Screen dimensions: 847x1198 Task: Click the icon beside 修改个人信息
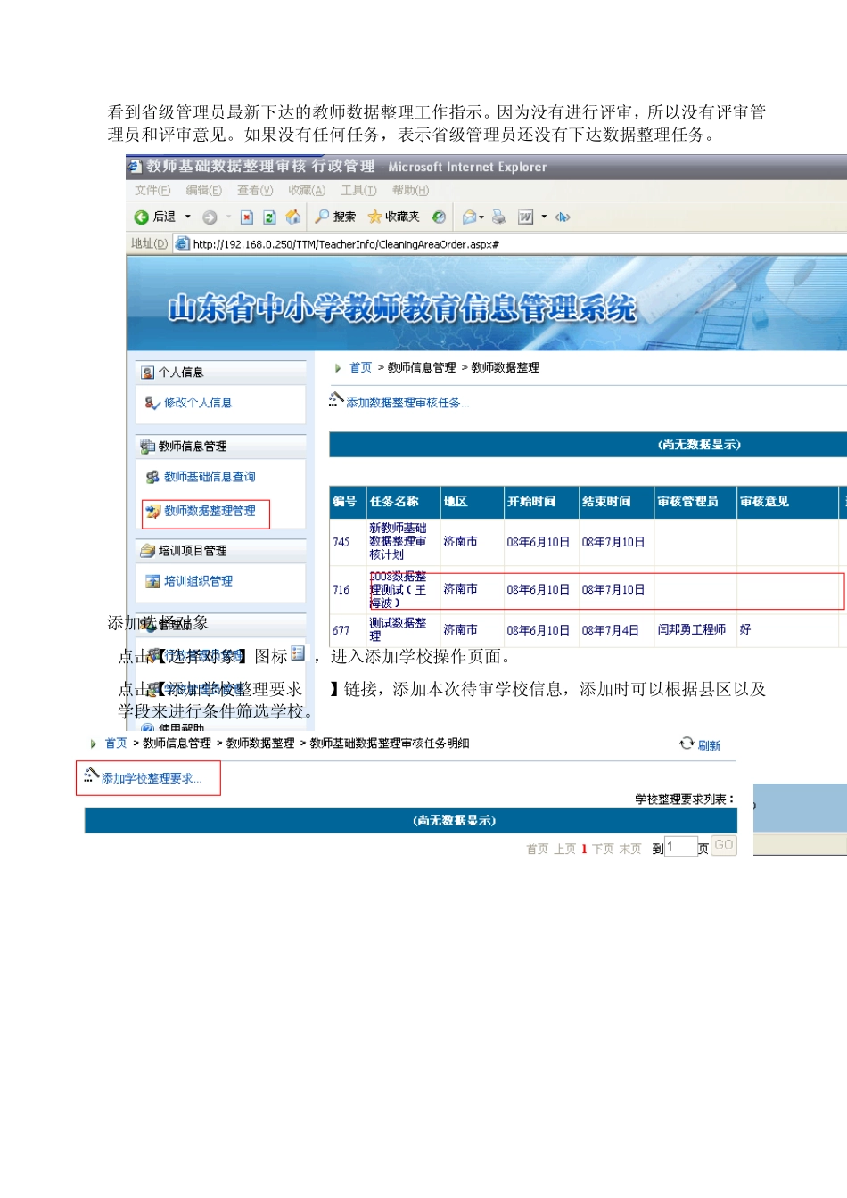152,403
